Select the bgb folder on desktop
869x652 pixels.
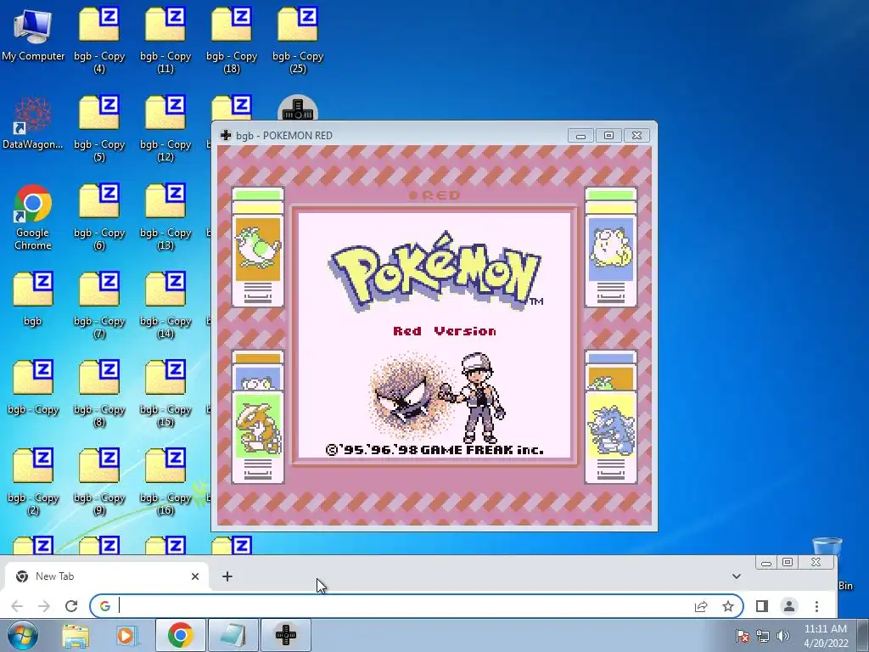[x=33, y=299]
